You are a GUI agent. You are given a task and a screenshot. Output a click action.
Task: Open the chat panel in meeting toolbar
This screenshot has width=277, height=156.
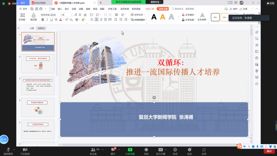click(x=113, y=151)
